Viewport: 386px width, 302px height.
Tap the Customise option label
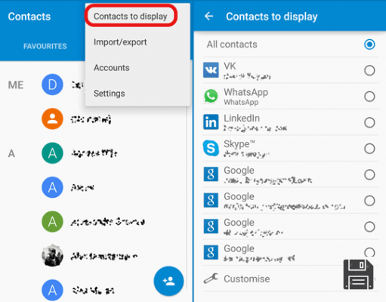pos(247,279)
